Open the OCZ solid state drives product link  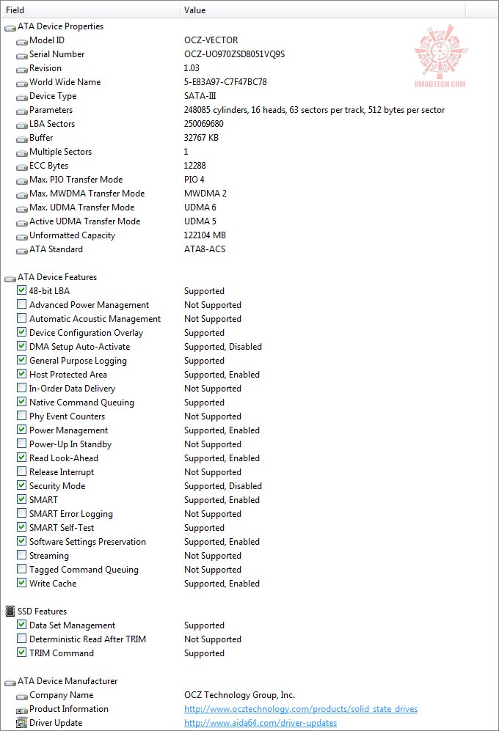[x=301, y=709]
